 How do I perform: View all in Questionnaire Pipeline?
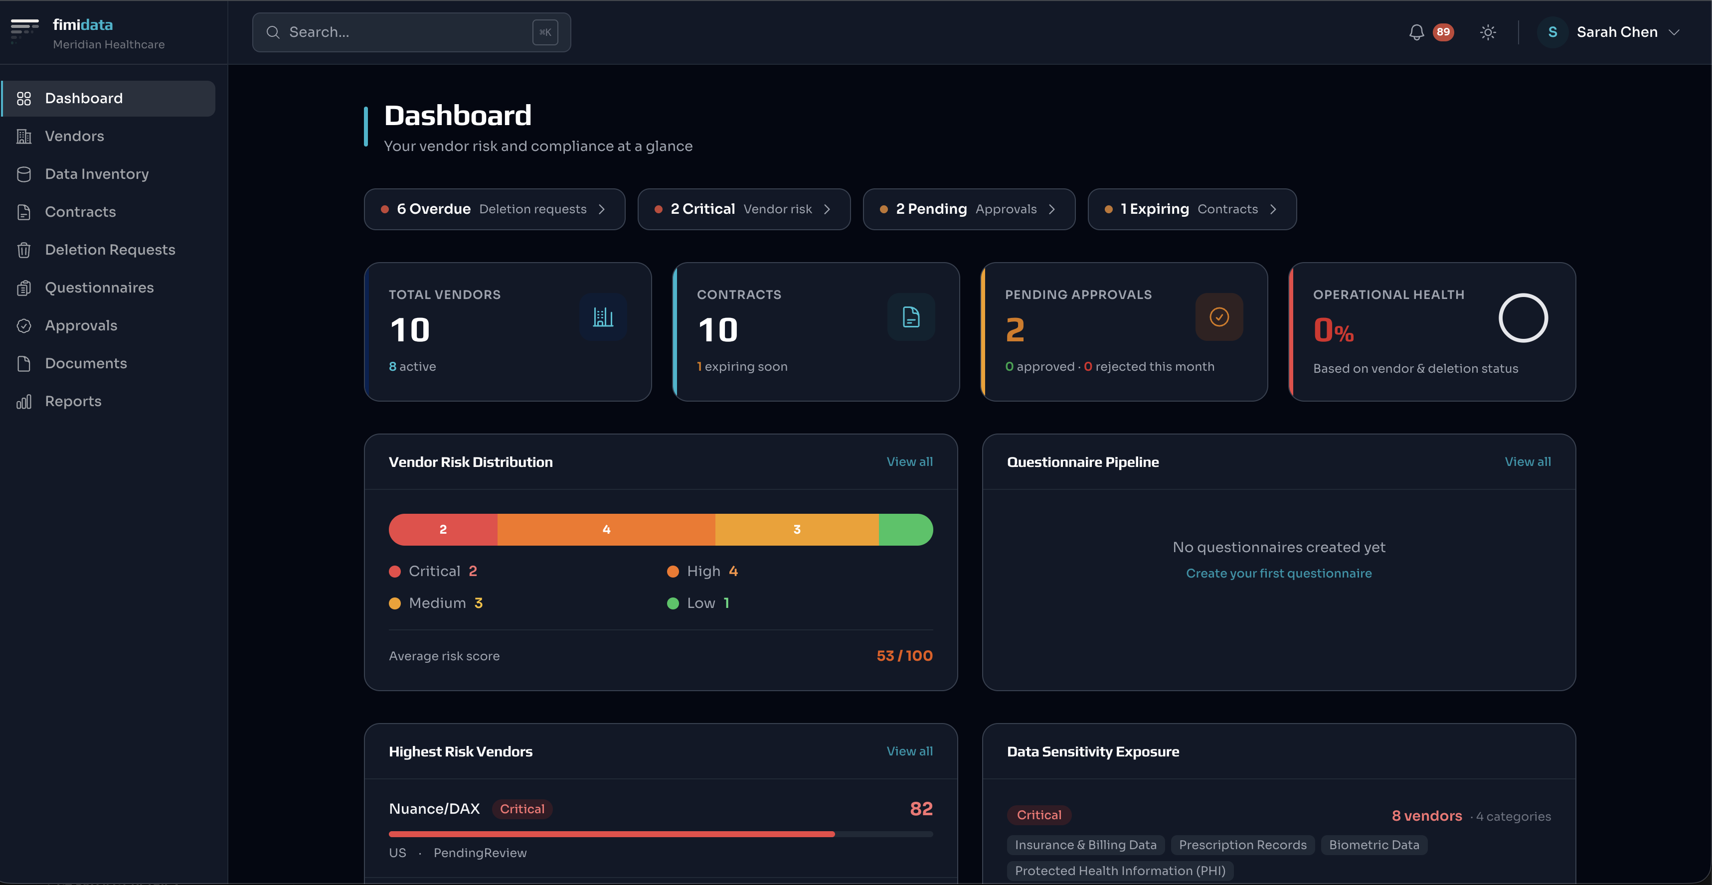click(x=1527, y=462)
